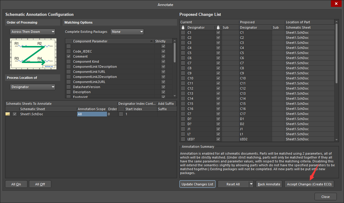This screenshot has height=203, width=344.
Task: Click the All Off button
Action: click(40, 184)
